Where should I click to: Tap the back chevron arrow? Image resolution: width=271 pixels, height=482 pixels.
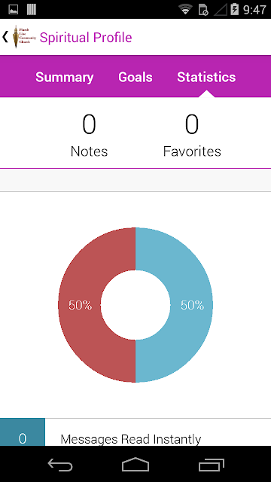[x=5, y=37]
